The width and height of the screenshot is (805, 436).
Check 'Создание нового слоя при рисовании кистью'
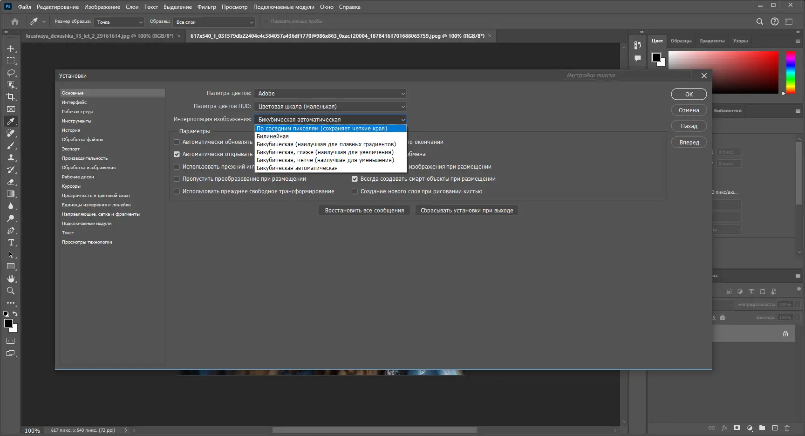coord(355,191)
